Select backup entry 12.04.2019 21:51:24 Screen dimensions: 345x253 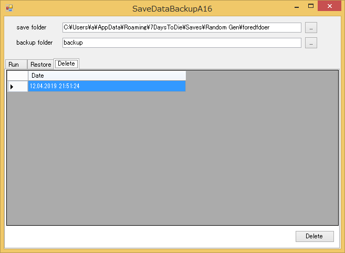tap(107, 86)
